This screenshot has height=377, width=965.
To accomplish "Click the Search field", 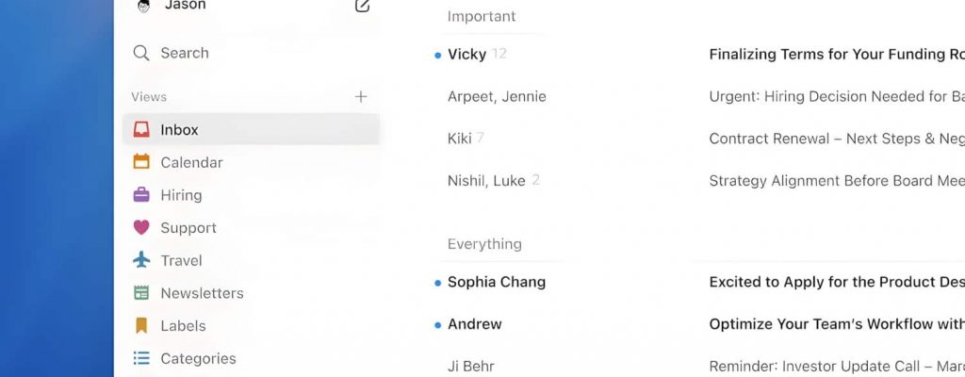I will point(184,53).
